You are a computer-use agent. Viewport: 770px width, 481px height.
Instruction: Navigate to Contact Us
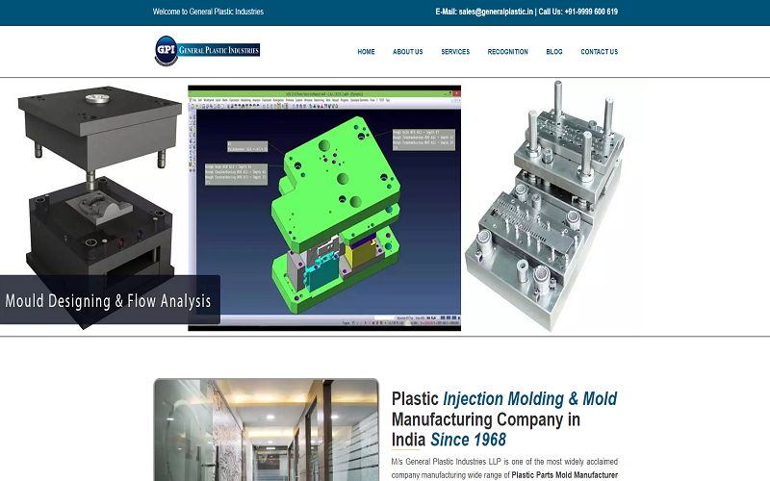[x=599, y=52]
